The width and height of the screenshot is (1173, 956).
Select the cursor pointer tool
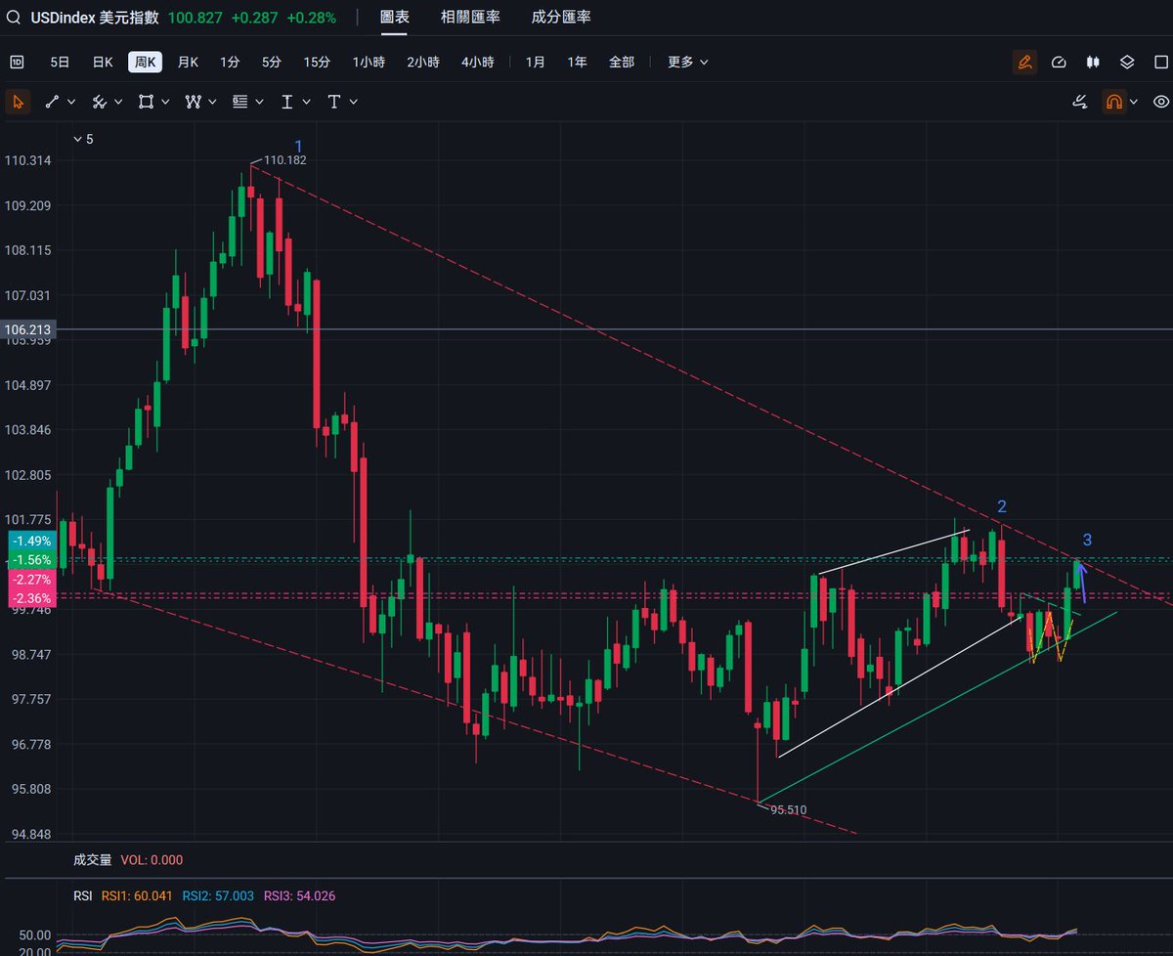[x=18, y=102]
